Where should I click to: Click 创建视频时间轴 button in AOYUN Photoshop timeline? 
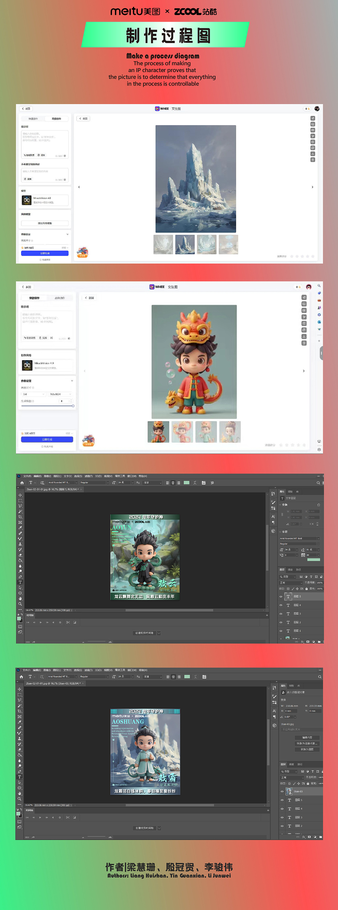(x=144, y=633)
